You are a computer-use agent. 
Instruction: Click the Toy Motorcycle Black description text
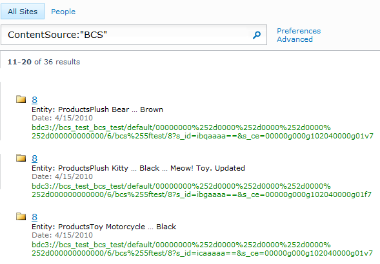104,227
